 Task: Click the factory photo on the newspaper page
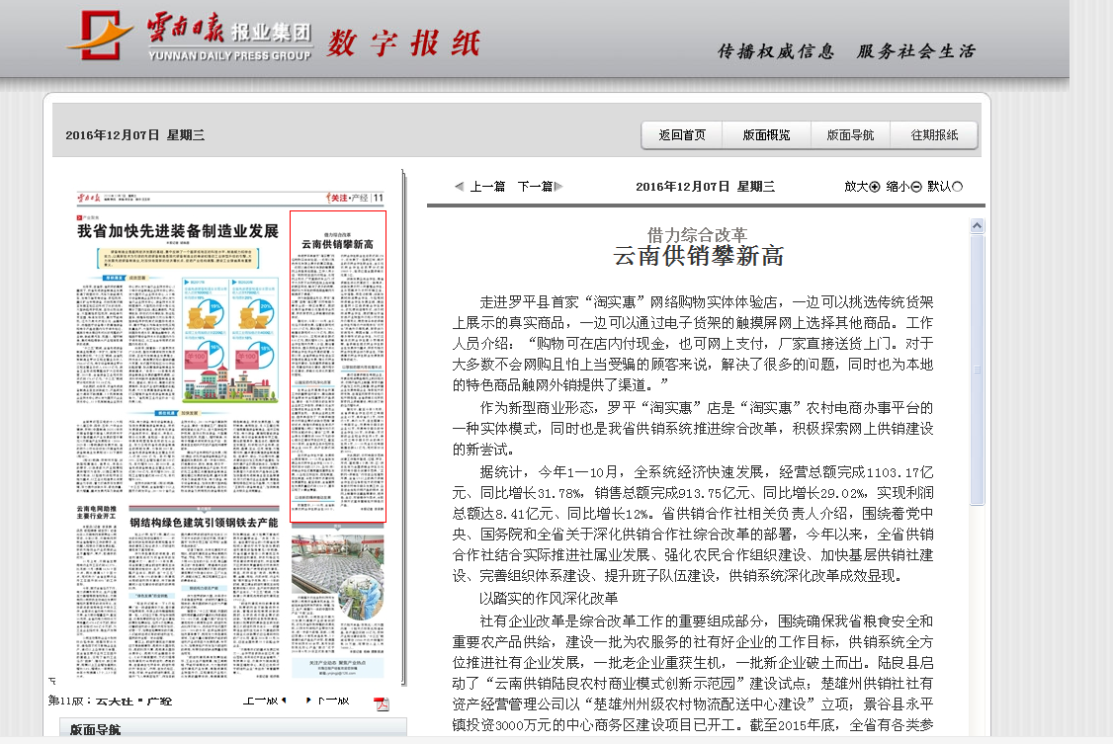(x=337, y=575)
